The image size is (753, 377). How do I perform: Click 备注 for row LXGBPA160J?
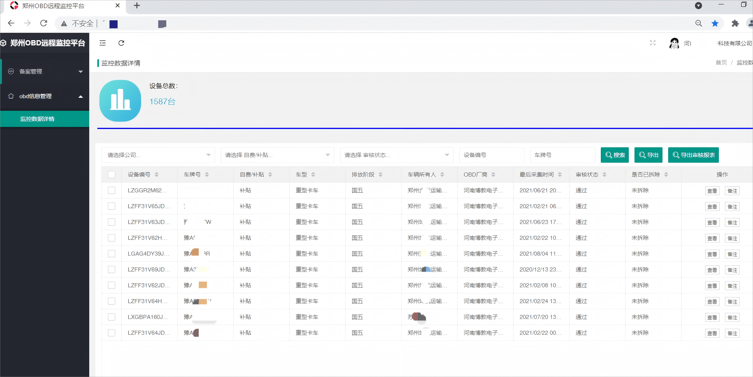pos(732,317)
